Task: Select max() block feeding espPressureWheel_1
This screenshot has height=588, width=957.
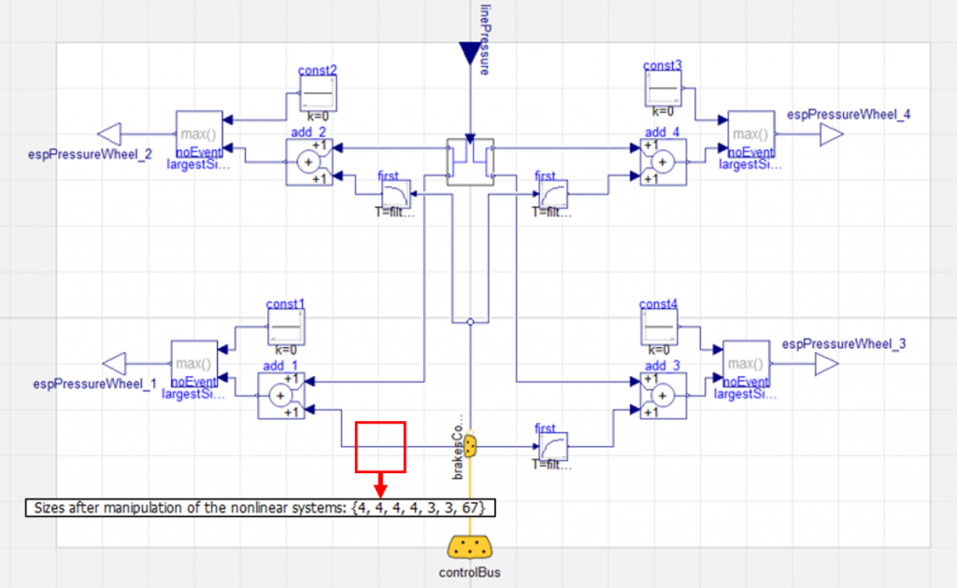Action: (x=194, y=364)
